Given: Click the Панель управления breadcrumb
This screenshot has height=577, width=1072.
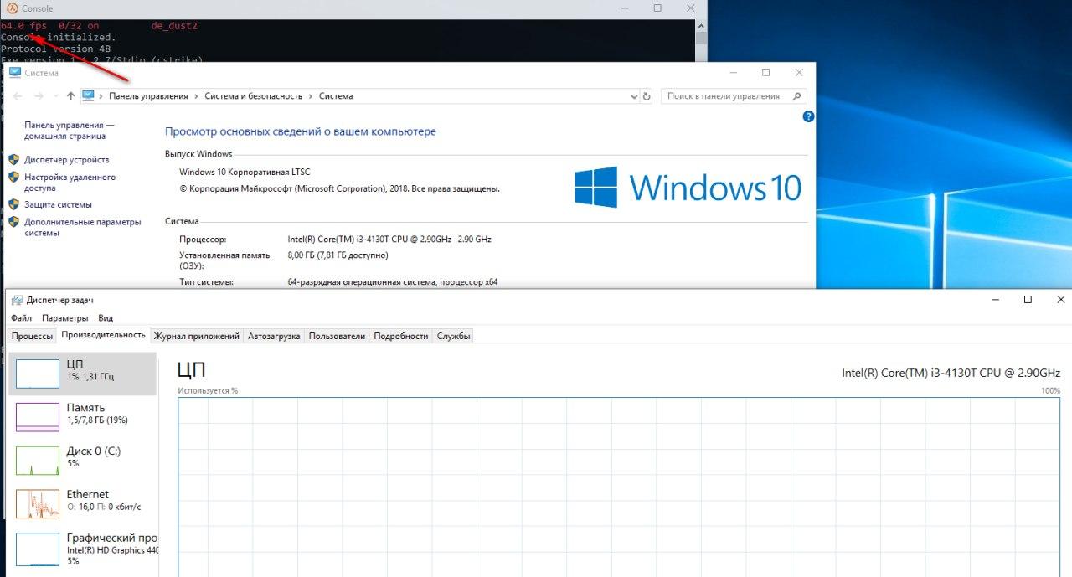Looking at the screenshot, I should point(148,96).
